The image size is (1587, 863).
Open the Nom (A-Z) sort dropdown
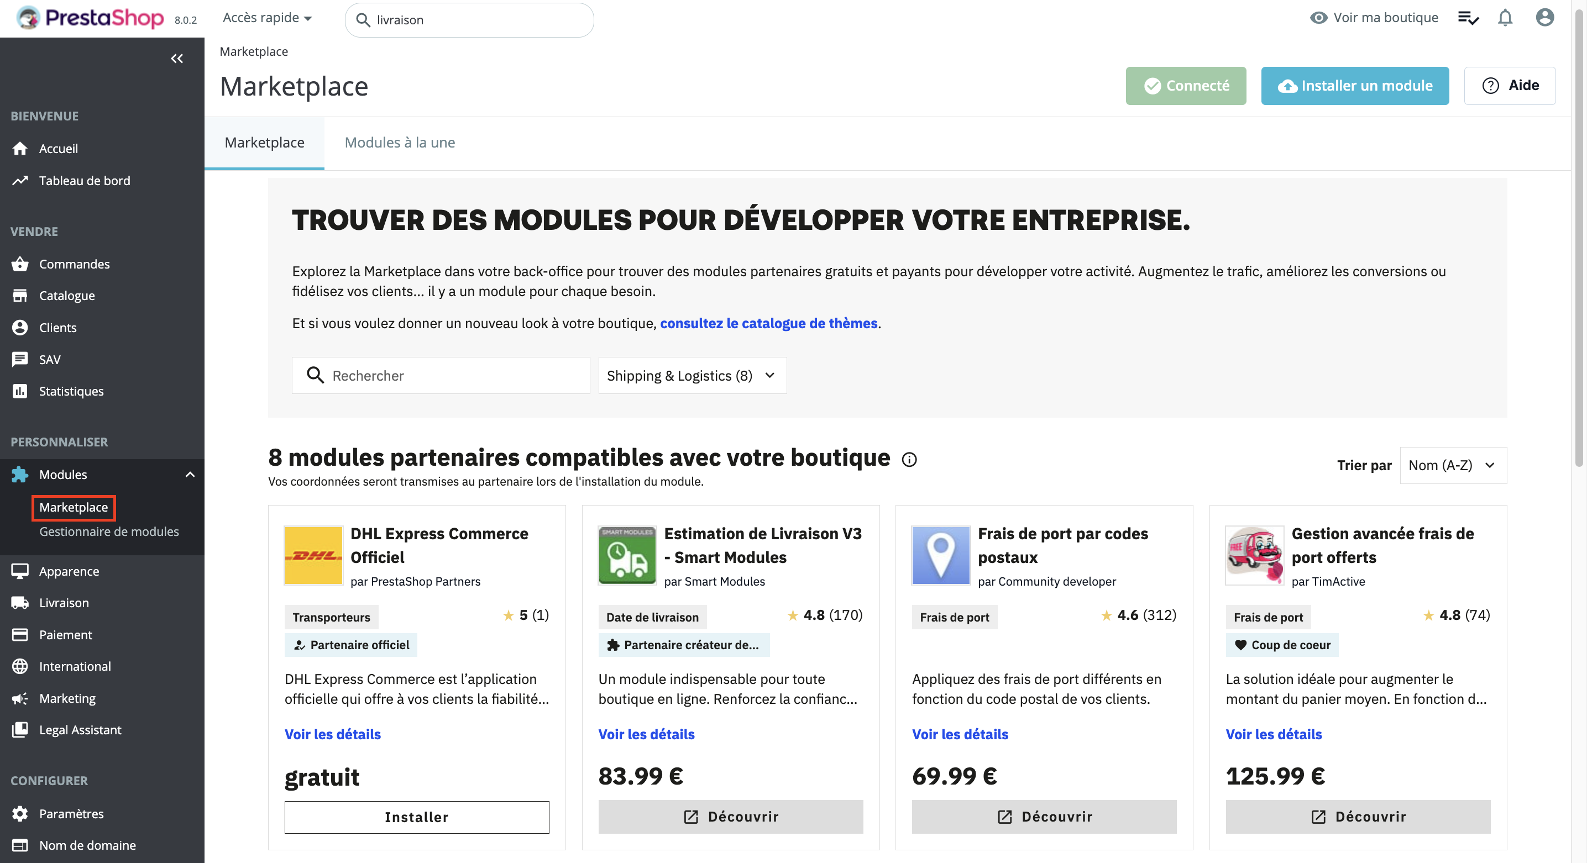click(1453, 465)
